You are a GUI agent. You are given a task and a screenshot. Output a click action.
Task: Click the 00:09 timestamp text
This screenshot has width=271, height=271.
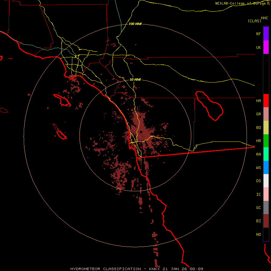(196, 269)
